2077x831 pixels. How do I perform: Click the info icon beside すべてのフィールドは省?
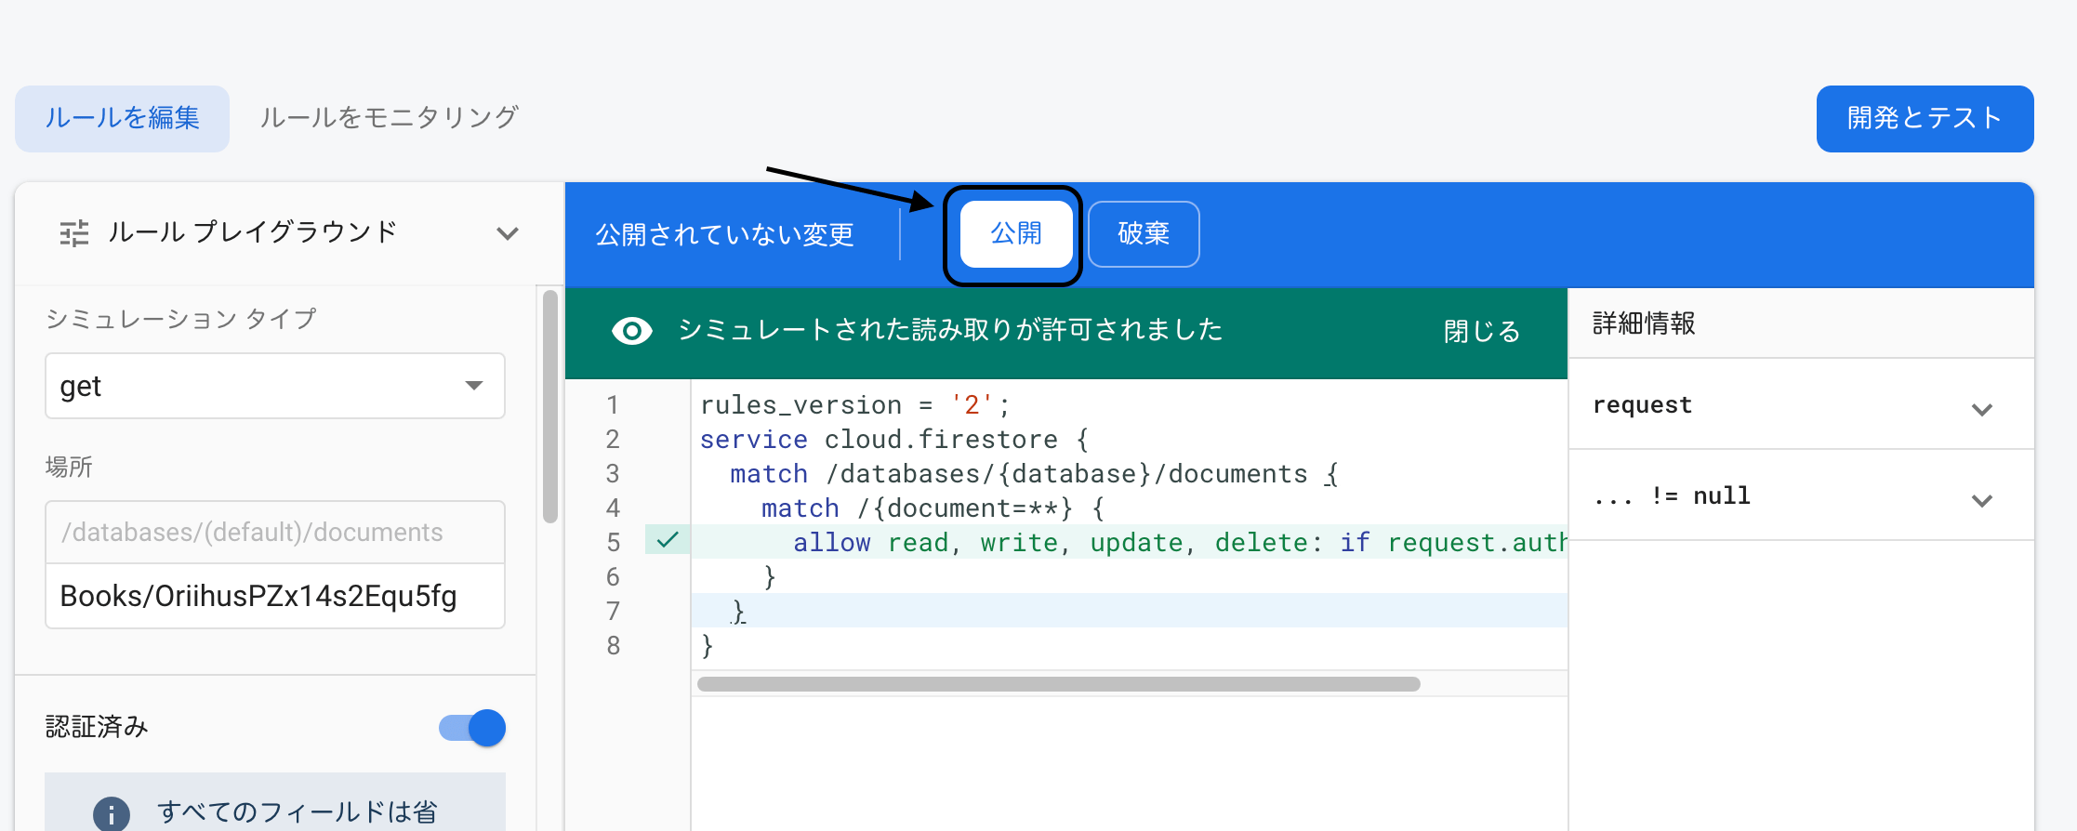click(112, 814)
